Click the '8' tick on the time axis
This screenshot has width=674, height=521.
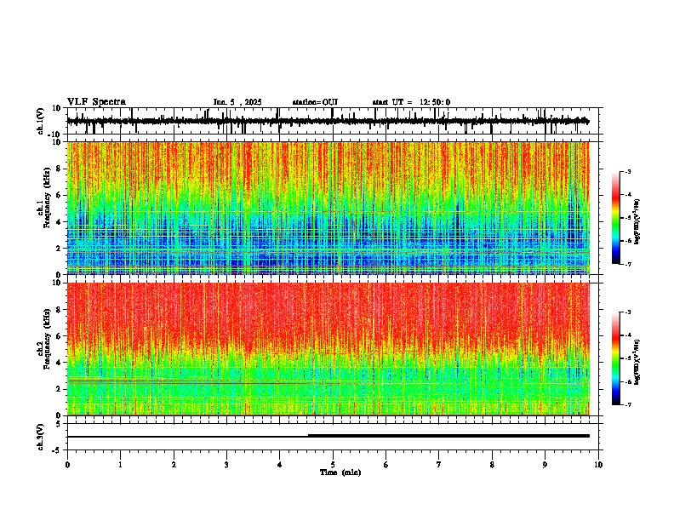[x=492, y=465]
